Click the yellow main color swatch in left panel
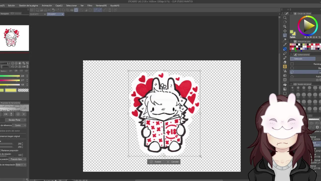The image size is (321, 181). (11, 90)
